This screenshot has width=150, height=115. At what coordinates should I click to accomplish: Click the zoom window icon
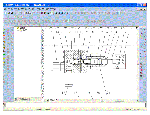pos(62,13)
